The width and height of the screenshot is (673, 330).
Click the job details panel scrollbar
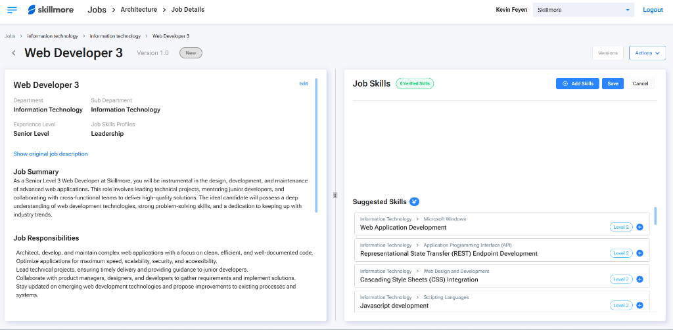coord(316,145)
